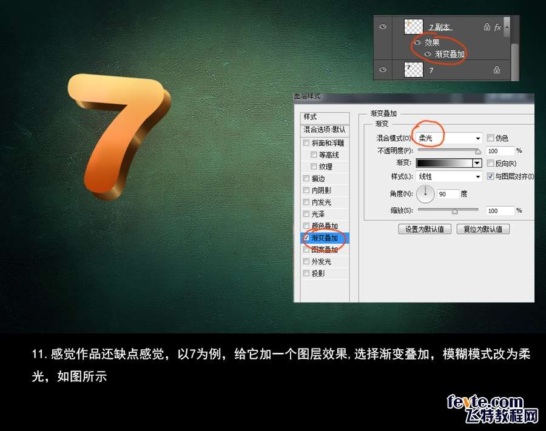The height and width of the screenshot is (431, 546).
Task: Click the lock icon on 7 副本 layer
Action: (487, 27)
